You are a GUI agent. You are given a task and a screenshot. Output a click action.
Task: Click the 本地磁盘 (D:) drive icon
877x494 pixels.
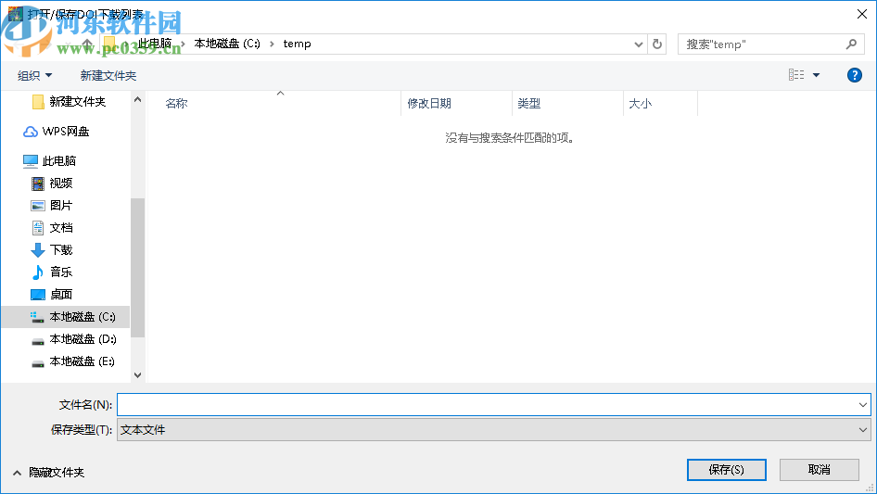pos(37,341)
